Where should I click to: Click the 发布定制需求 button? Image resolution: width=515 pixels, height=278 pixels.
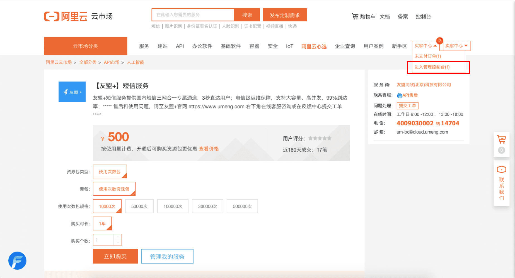pyautogui.click(x=285, y=15)
